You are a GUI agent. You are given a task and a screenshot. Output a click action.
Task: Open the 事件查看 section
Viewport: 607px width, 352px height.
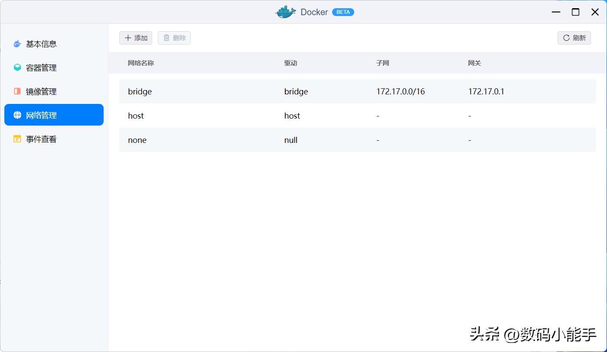coord(41,139)
